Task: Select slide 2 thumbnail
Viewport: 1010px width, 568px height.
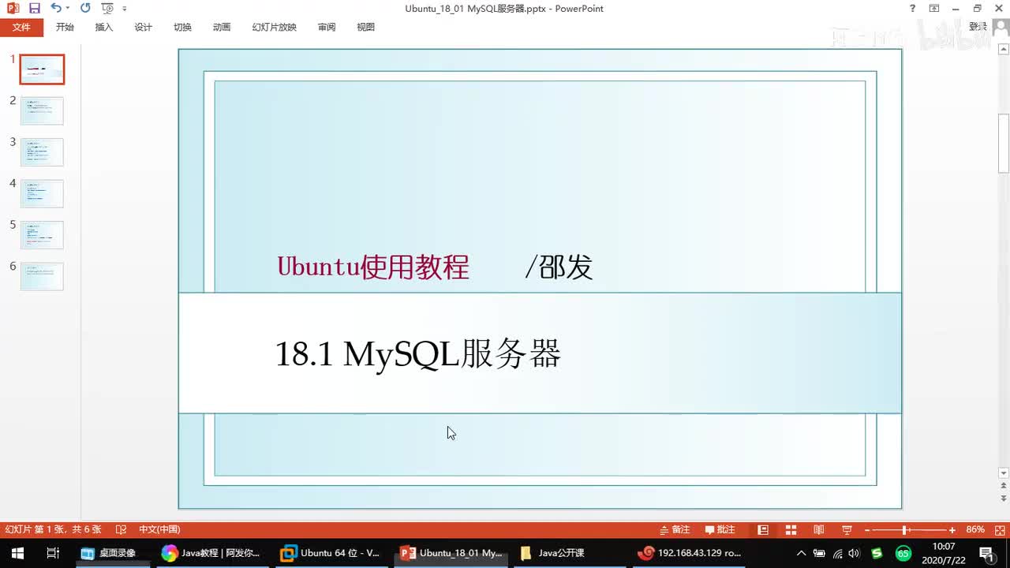Action: point(42,110)
